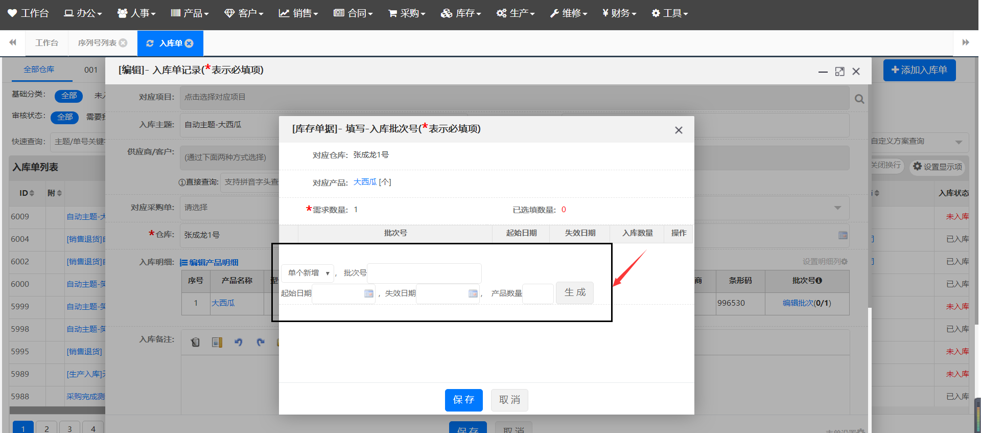Click 取消 in the batch number dialog

[509, 400]
